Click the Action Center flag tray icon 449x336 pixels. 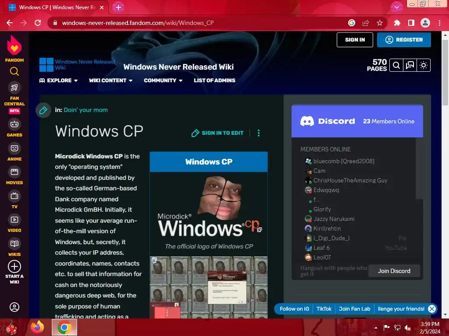click(386, 328)
